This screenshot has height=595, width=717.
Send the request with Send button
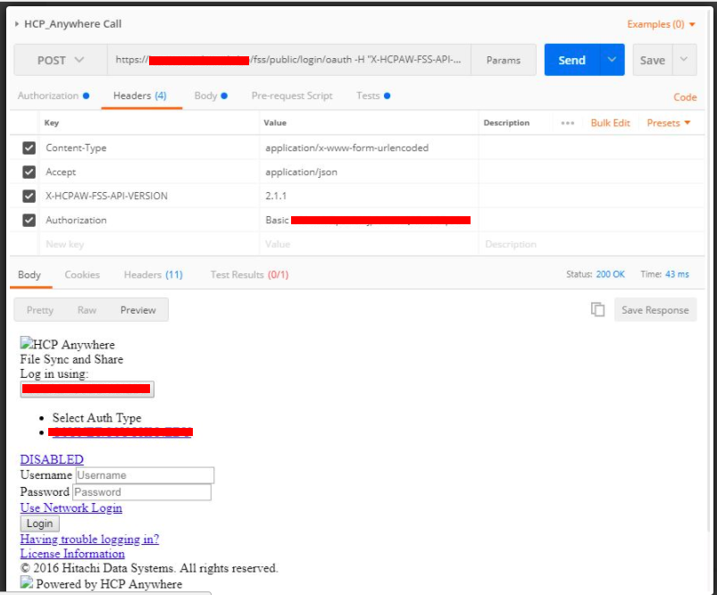(571, 60)
